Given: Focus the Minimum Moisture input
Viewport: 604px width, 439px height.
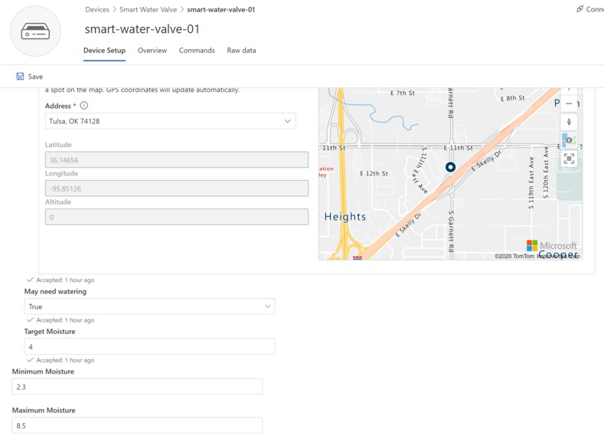Looking at the screenshot, I should tap(137, 387).
